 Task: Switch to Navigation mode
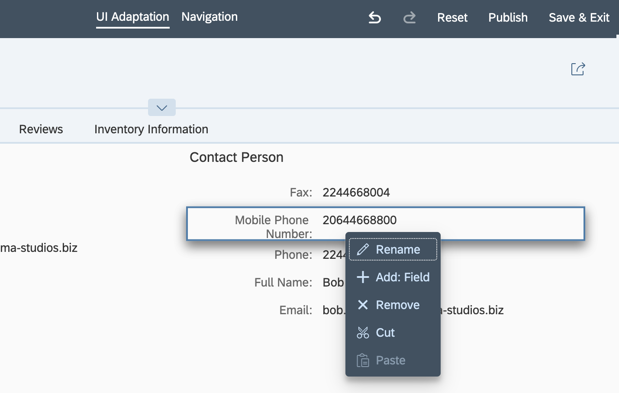click(209, 17)
